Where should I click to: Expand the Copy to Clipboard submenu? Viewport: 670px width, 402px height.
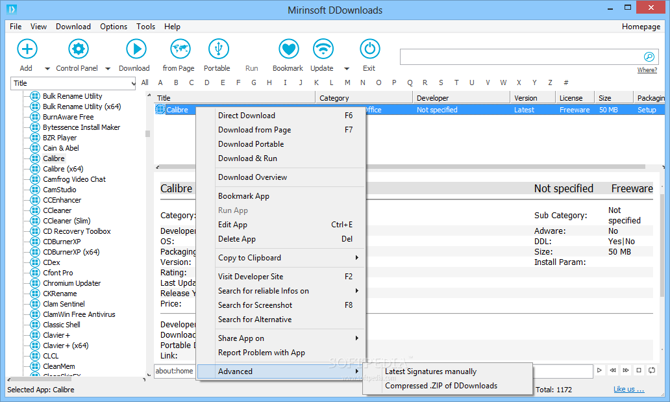click(x=357, y=257)
